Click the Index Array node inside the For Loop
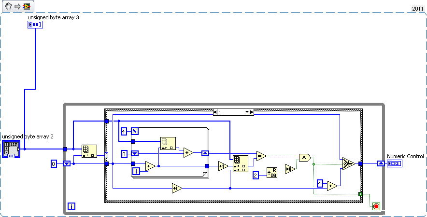 [168, 143]
